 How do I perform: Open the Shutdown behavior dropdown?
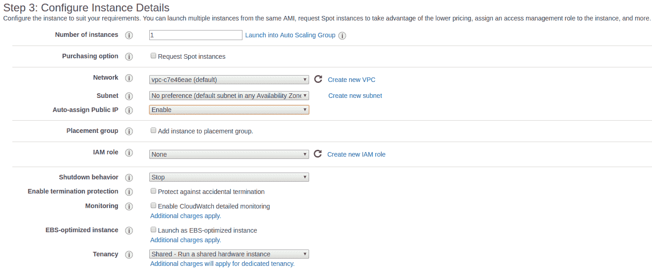click(x=229, y=177)
